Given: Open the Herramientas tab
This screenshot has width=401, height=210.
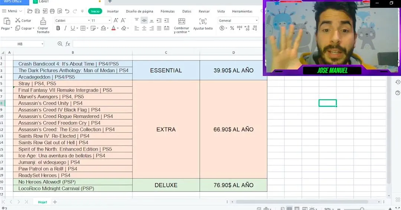Looking at the screenshot, I should click(x=242, y=11).
